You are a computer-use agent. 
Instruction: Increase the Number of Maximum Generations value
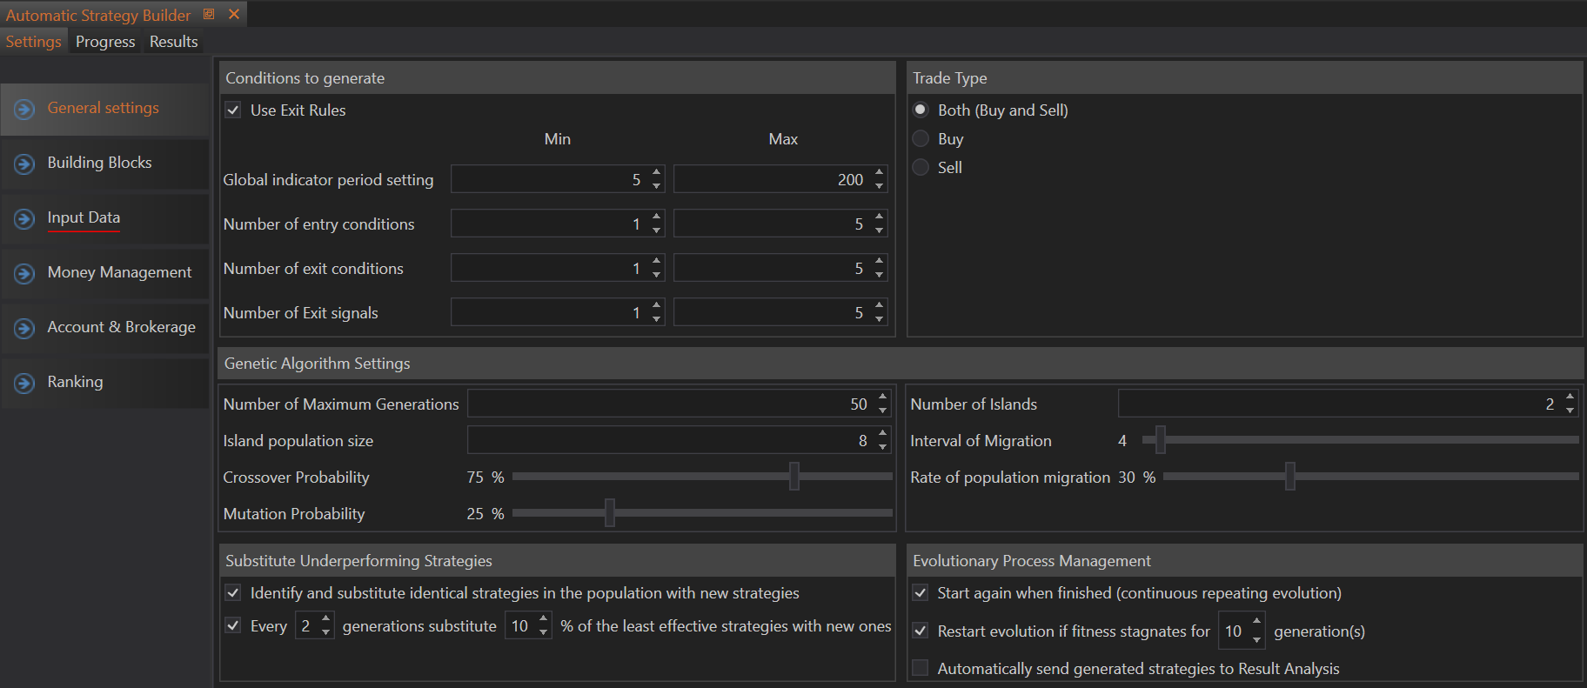pos(883,397)
